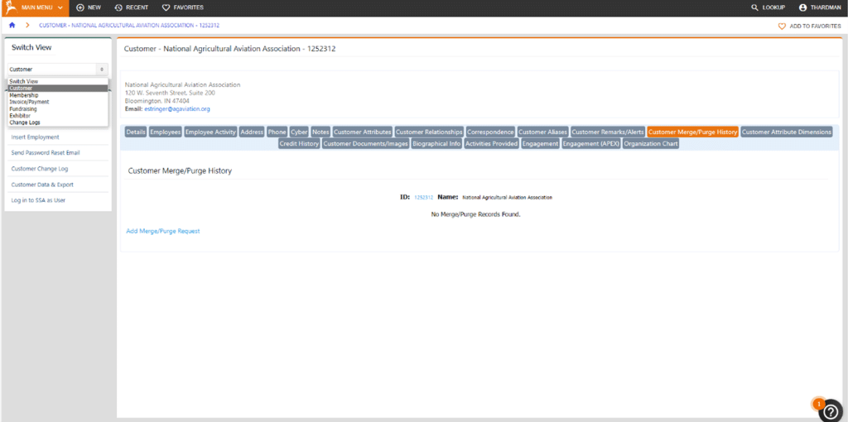Open the Activities Provided tab
848x422 pixels.
[x=492, y=144]
